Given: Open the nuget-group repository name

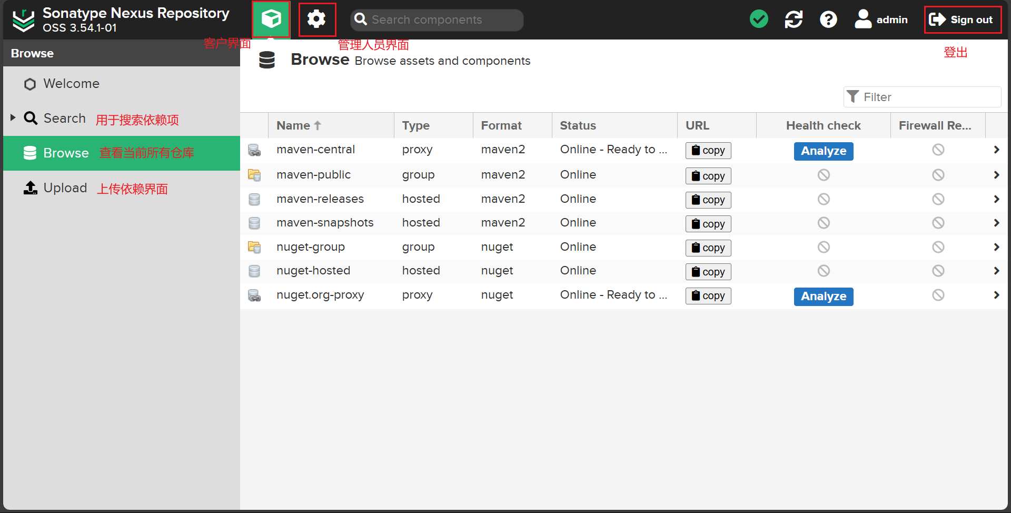Looking at the screenshot, I should 311,247.
